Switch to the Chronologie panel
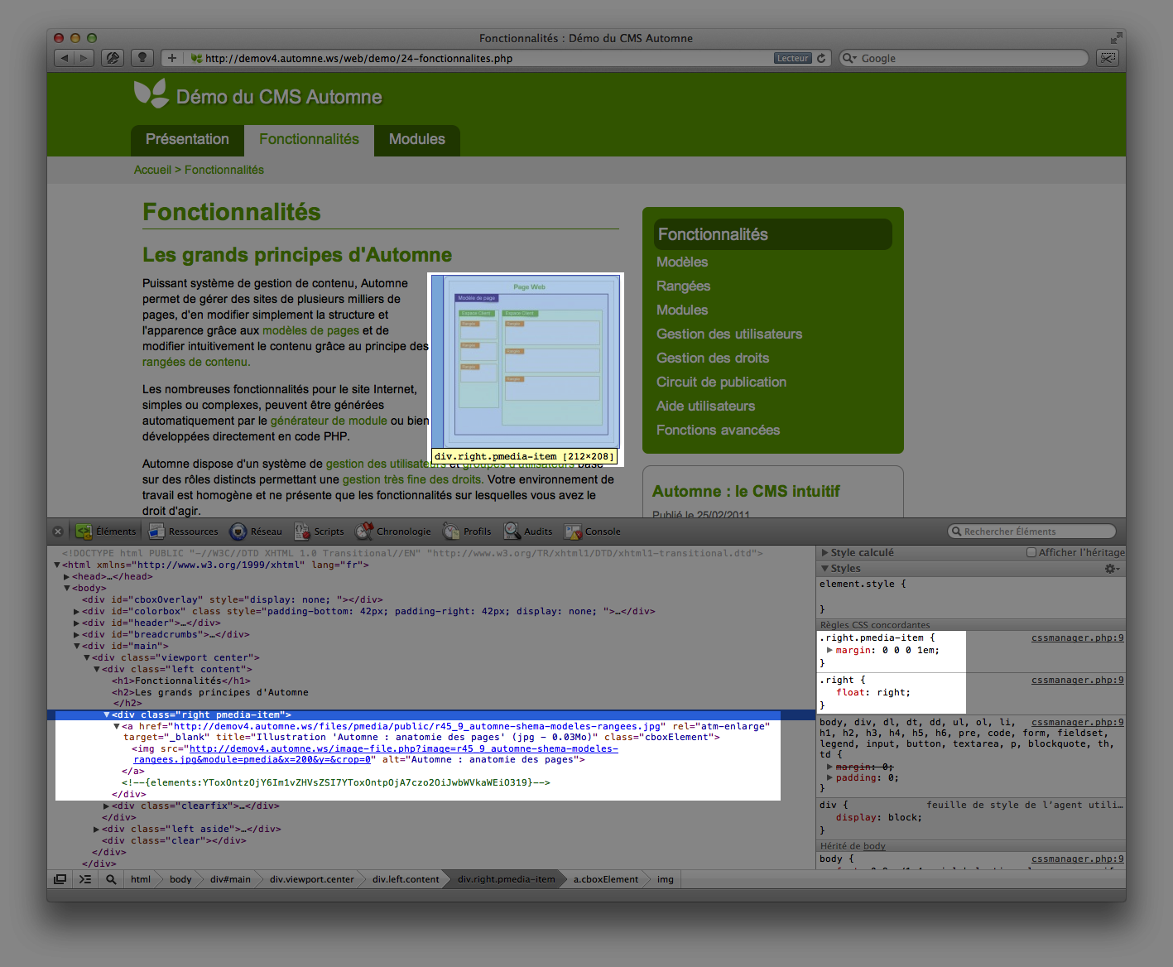The width and height of the screenshot is (1173, 967). (393, 532)
